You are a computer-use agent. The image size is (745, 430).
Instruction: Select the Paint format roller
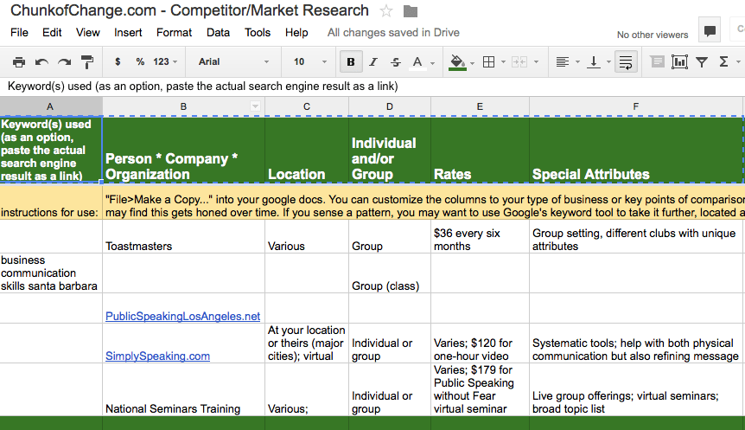pyautogui.click(x=87, y=61)
